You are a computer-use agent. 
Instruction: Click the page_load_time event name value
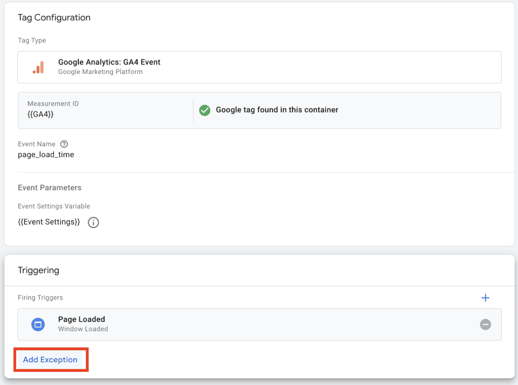[46, 155]
